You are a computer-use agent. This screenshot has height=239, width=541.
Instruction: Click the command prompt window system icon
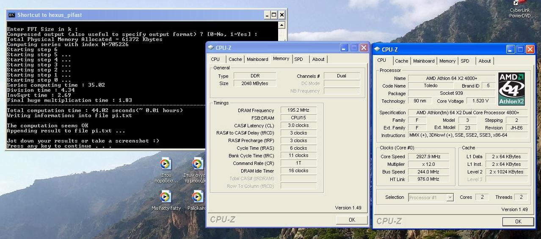click(12, 15)
